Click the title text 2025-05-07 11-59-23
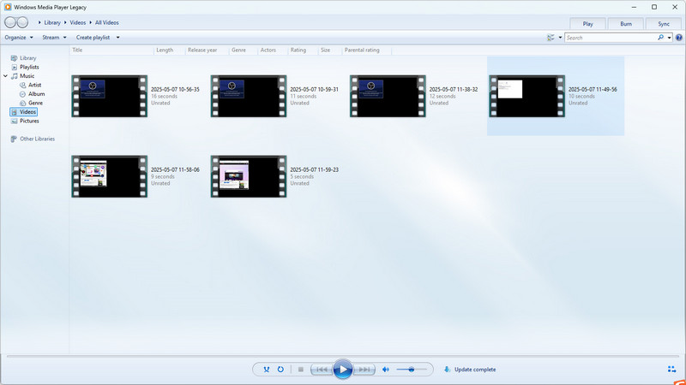Screen dimensions: 686x385 tap(314, 169)
